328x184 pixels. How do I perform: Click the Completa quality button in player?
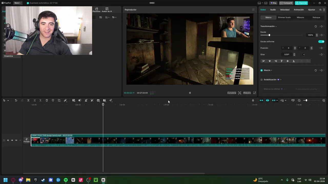pyautogui.click(x=232, y=93)
